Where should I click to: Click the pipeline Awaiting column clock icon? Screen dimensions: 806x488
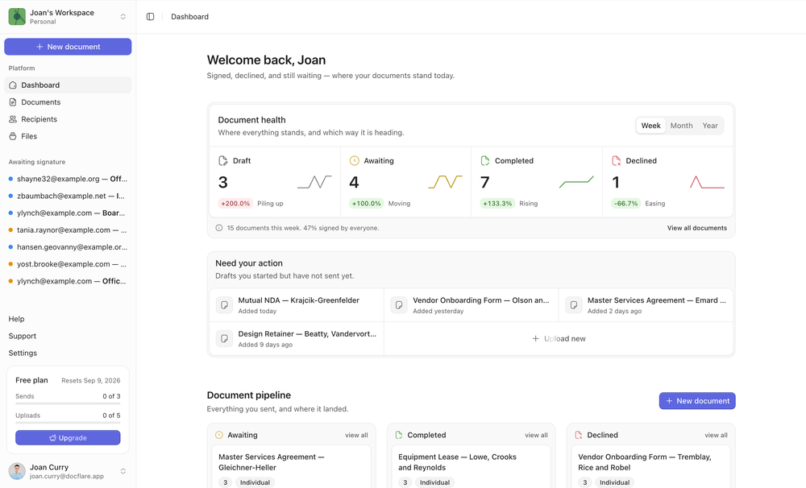[219, 435]
